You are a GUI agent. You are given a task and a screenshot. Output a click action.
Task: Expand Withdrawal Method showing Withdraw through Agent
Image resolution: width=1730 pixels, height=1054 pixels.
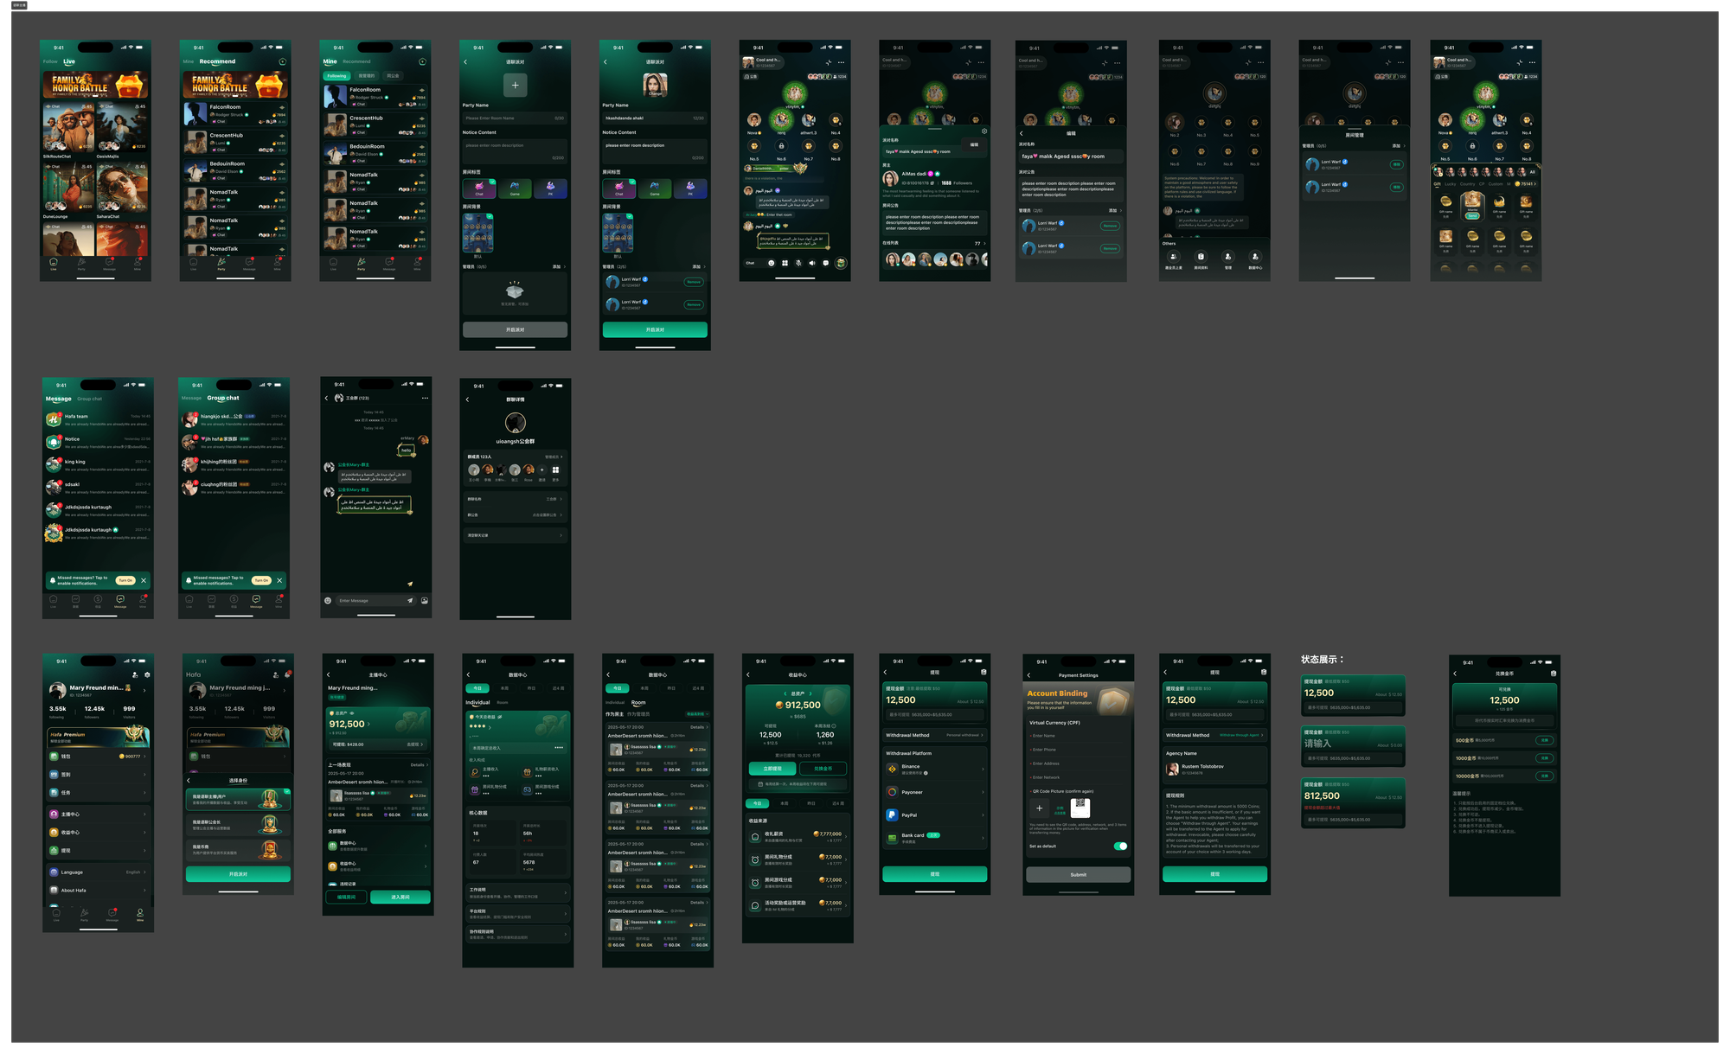[1214, 735]
